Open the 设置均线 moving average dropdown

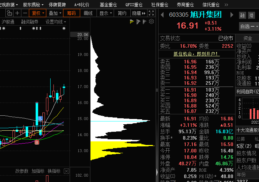coord(56,22)
